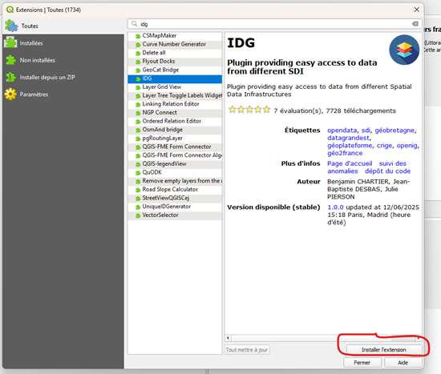Click the five star rating
Viewport: 441px width, 374px height.
point(249,110)
